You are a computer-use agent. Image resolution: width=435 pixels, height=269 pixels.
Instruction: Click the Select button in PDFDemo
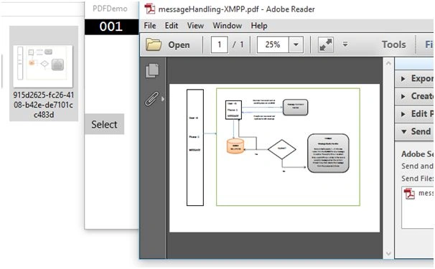coord(104,124)
